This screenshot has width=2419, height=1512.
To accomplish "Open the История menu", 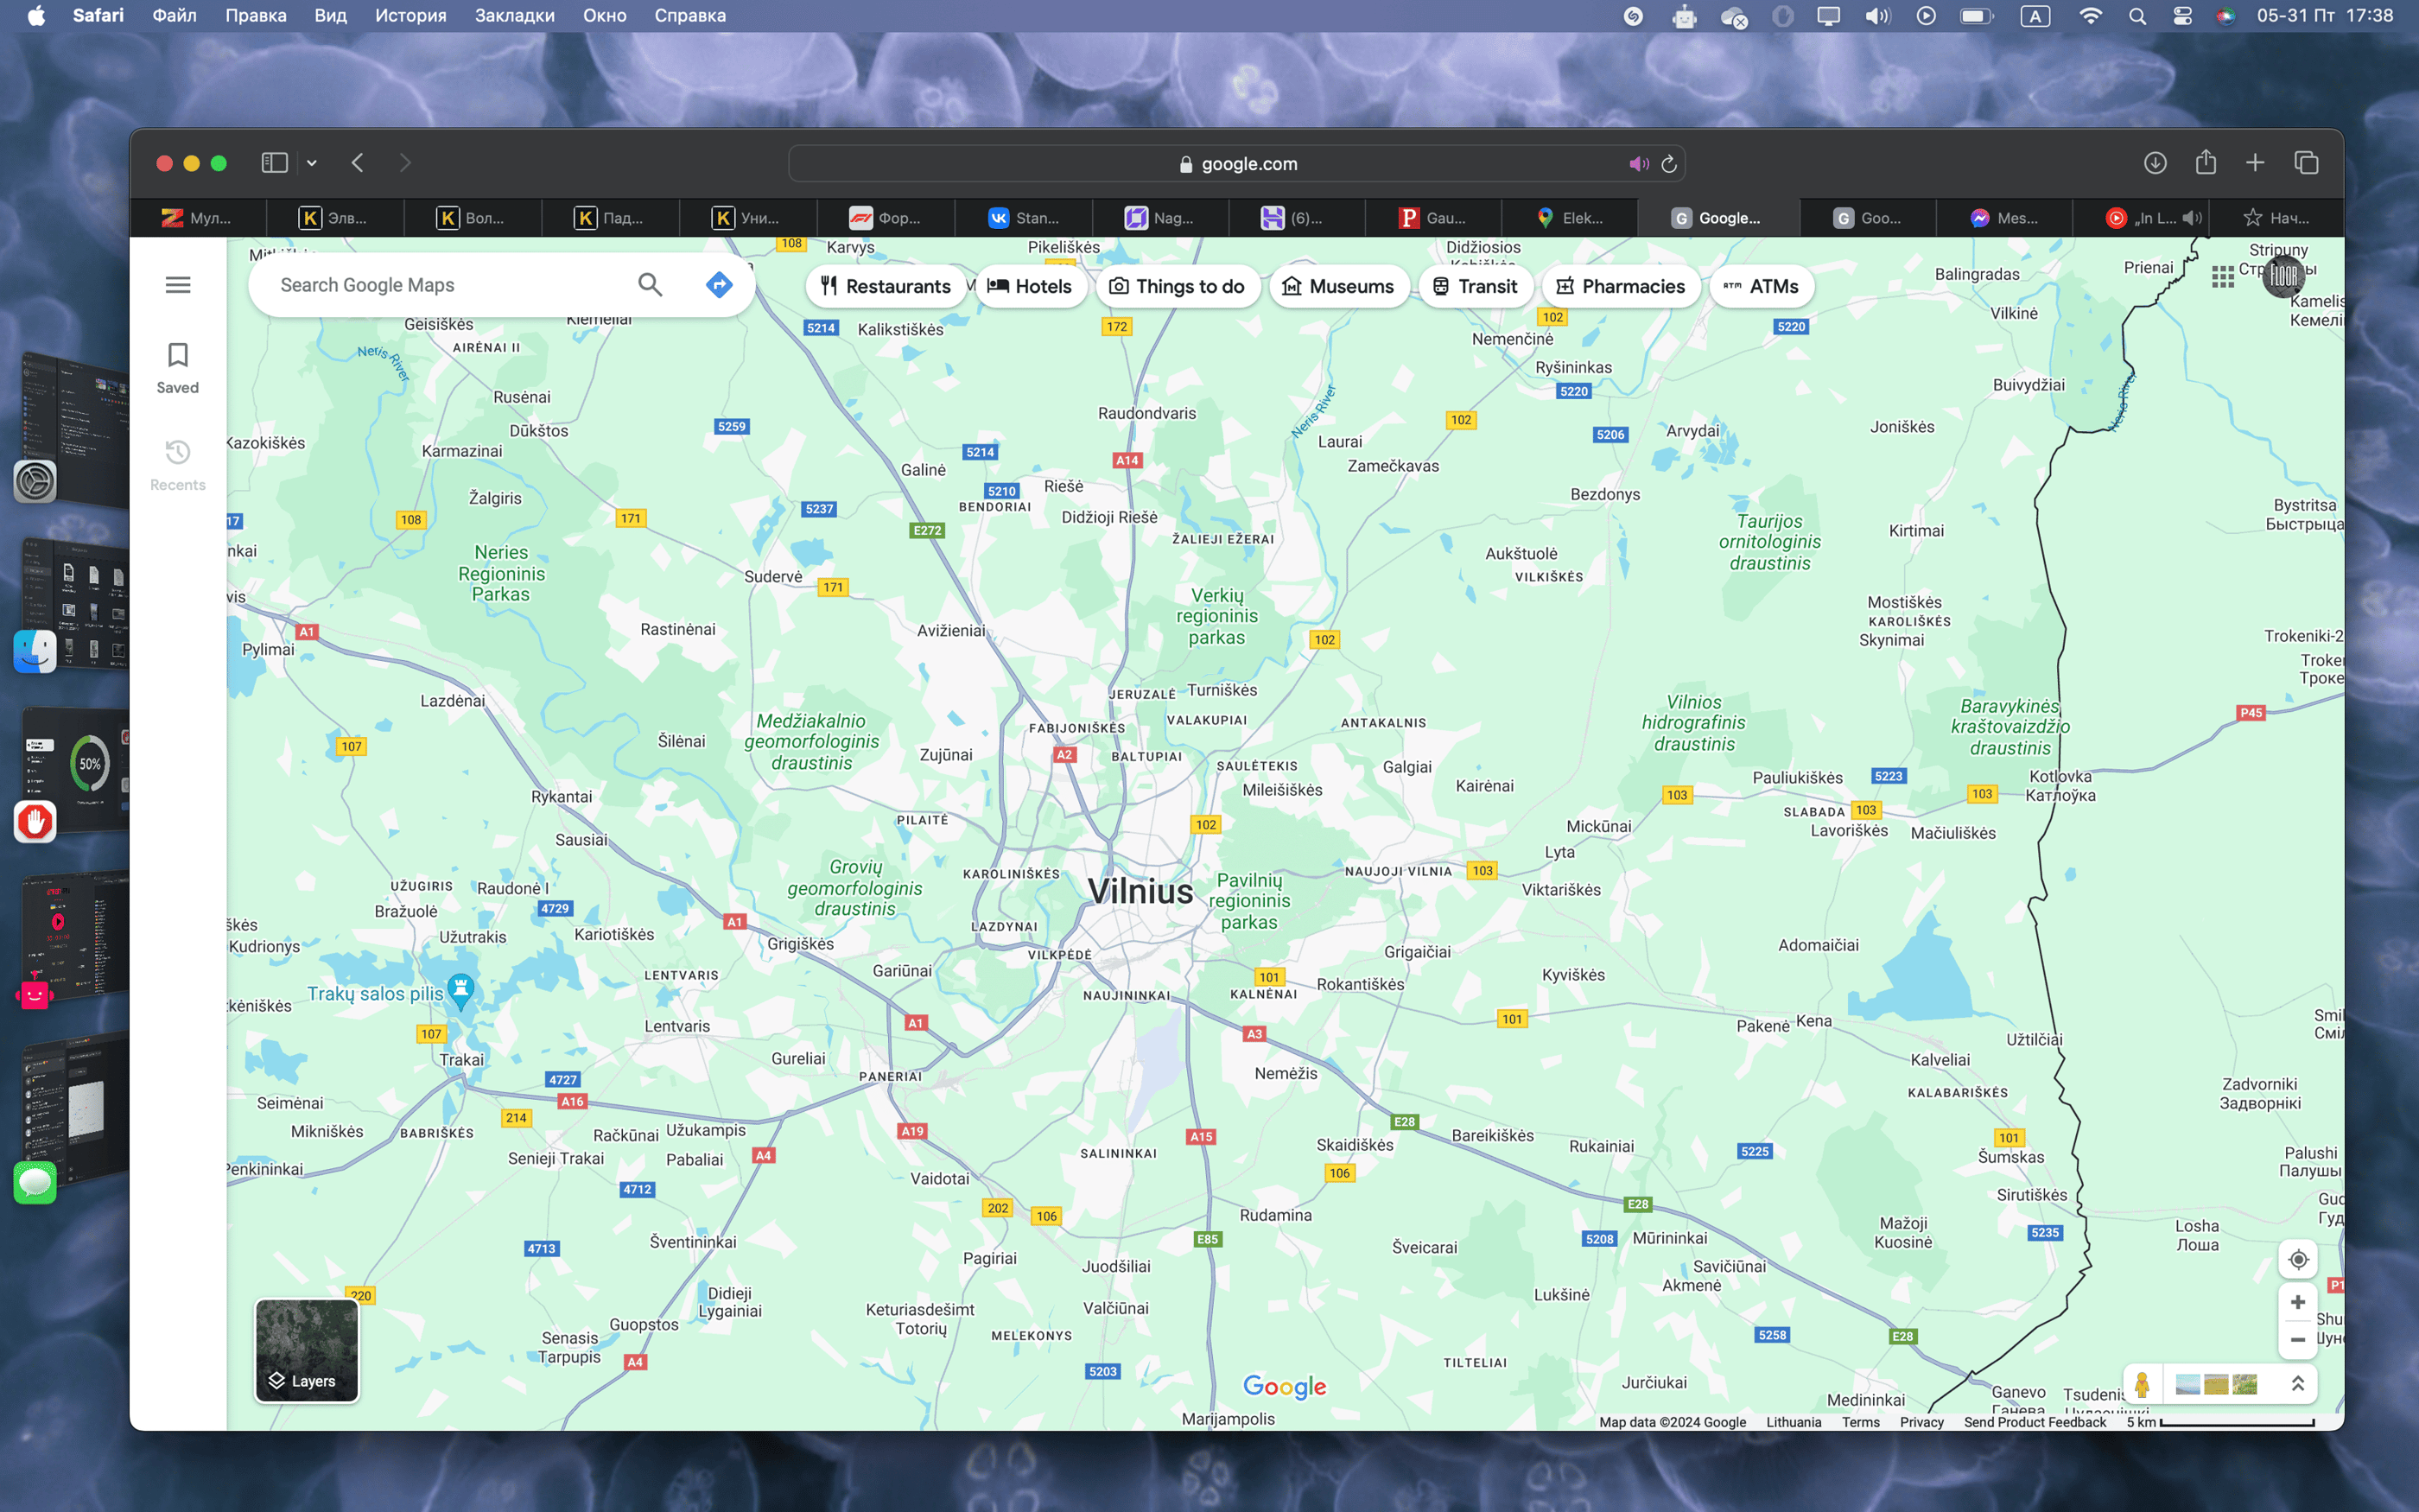I will (x=410, y=16).
